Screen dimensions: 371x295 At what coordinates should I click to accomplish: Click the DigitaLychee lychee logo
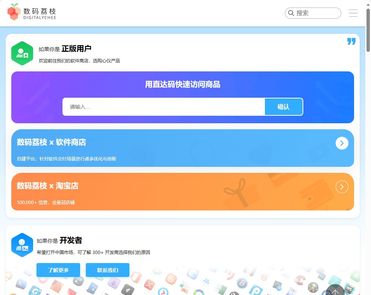(x=14, y=12)
